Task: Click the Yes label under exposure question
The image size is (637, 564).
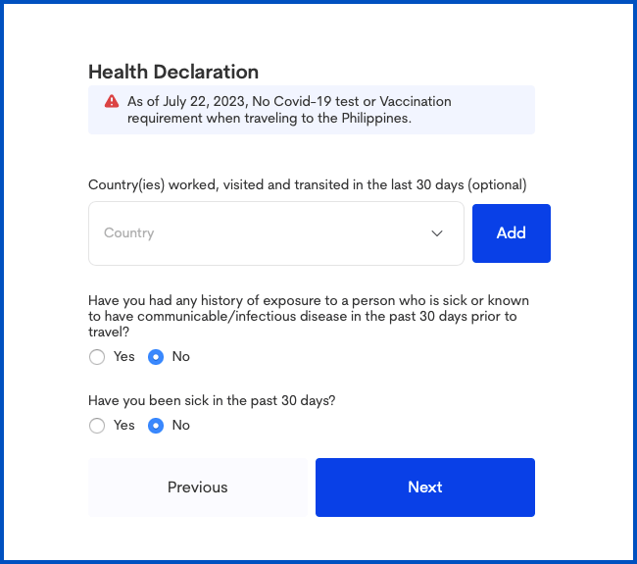Action: (123, 356)
